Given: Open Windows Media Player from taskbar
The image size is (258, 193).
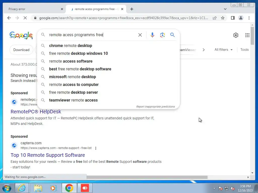Looking at the screenshot, I should coord(53,188).
